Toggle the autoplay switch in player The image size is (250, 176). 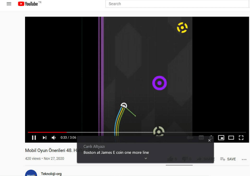point(190,138)
